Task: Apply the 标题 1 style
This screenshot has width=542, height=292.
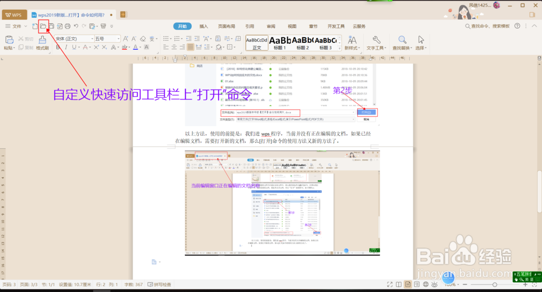Action: click(280, 43)
